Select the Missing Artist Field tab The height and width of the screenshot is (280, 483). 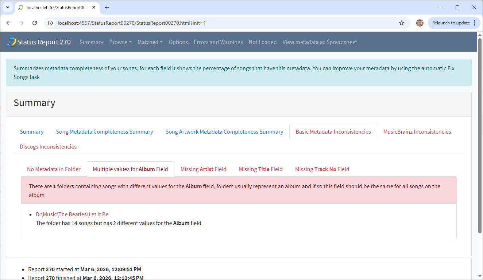pos(203,169)
